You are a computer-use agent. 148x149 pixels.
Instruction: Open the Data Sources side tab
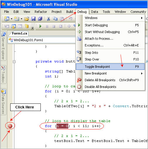point(3,102)
